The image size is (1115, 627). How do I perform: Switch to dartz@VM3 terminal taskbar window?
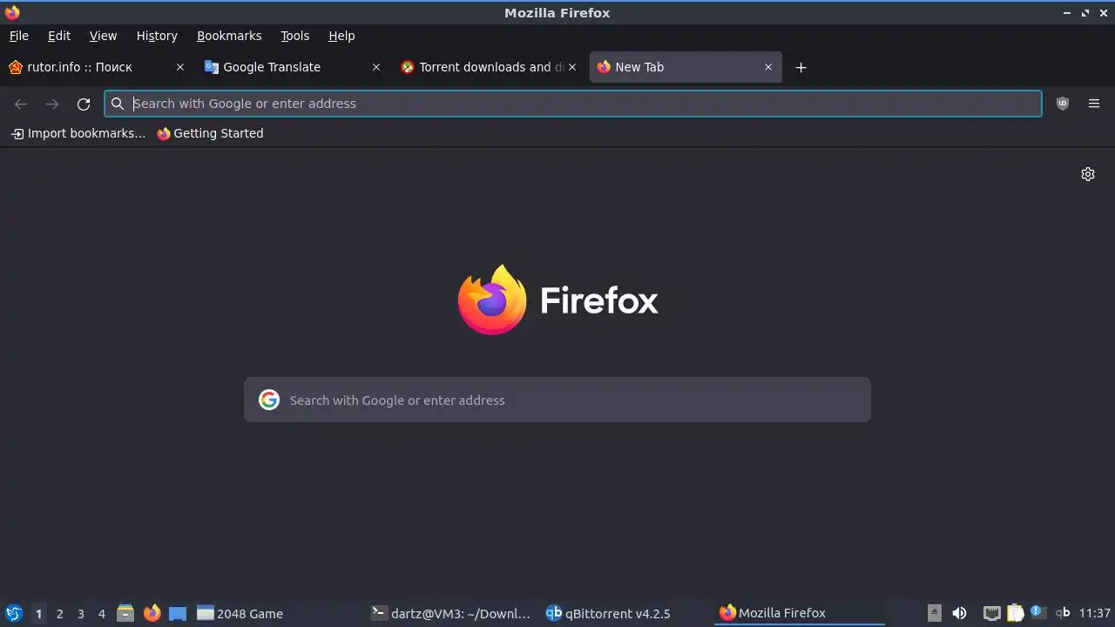coord(450,613)
